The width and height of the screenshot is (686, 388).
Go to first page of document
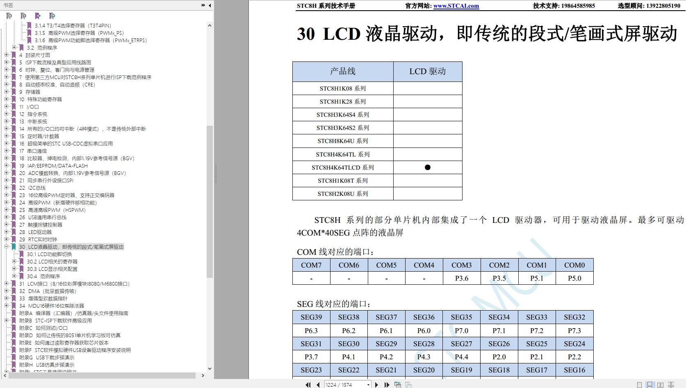308,385
